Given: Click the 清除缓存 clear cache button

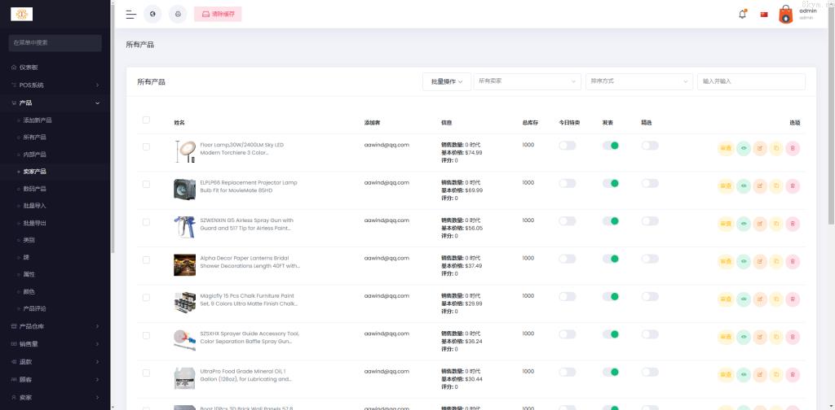Looking at the screenshot, I should click(218, 14).
